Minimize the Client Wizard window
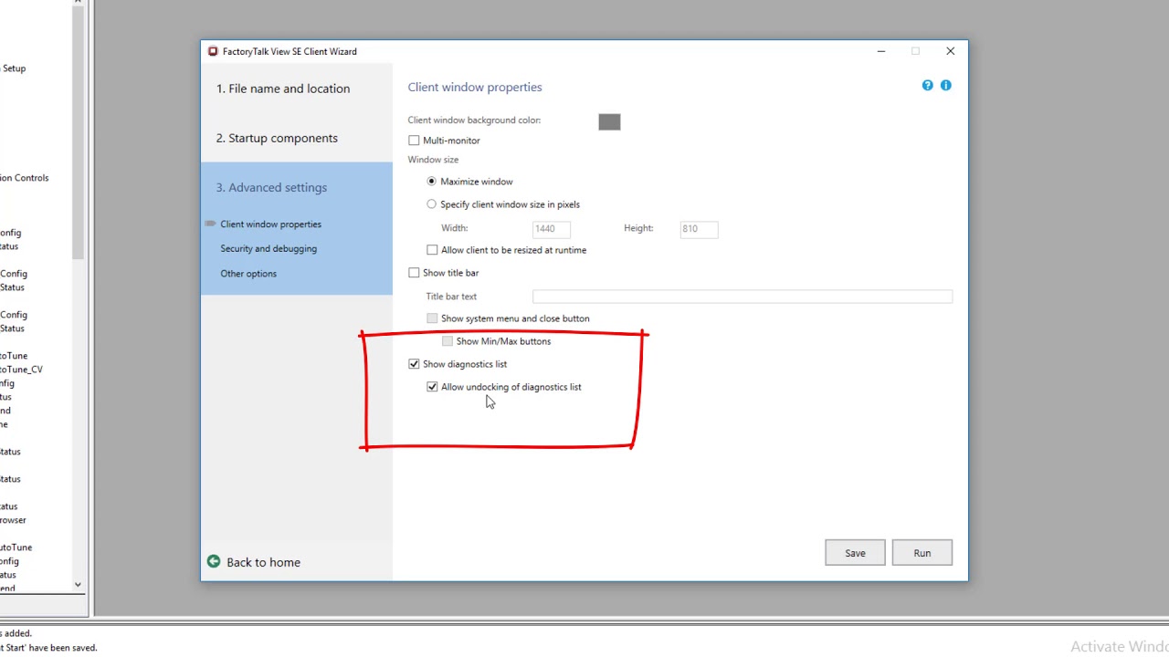The image size is (1169, 657). [x=881, y=51]
